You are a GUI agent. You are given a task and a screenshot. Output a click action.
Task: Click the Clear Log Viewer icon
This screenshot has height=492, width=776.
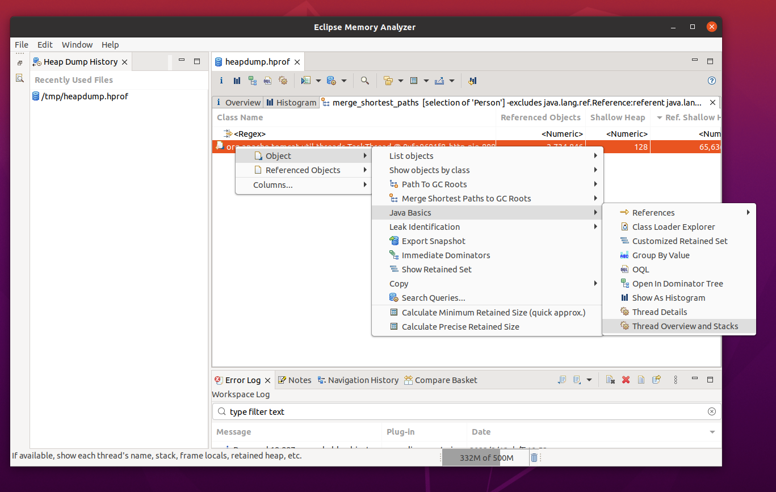coord(610,380)
